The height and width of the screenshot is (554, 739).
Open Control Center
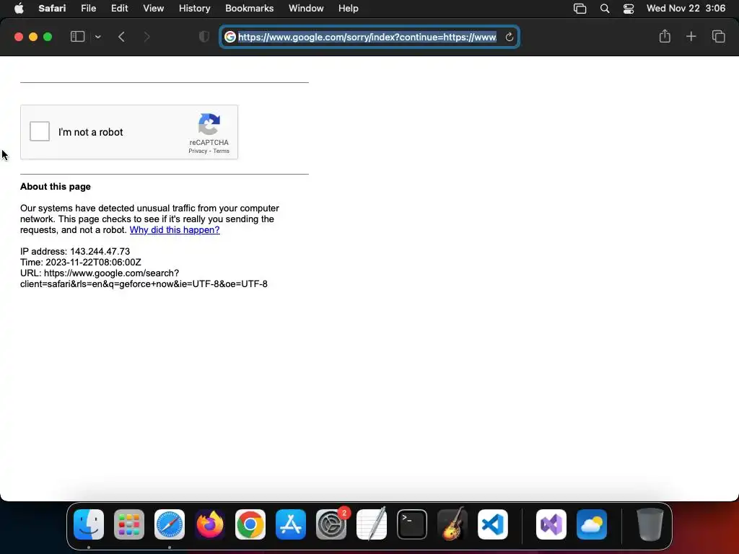click(x=629, y=9)
